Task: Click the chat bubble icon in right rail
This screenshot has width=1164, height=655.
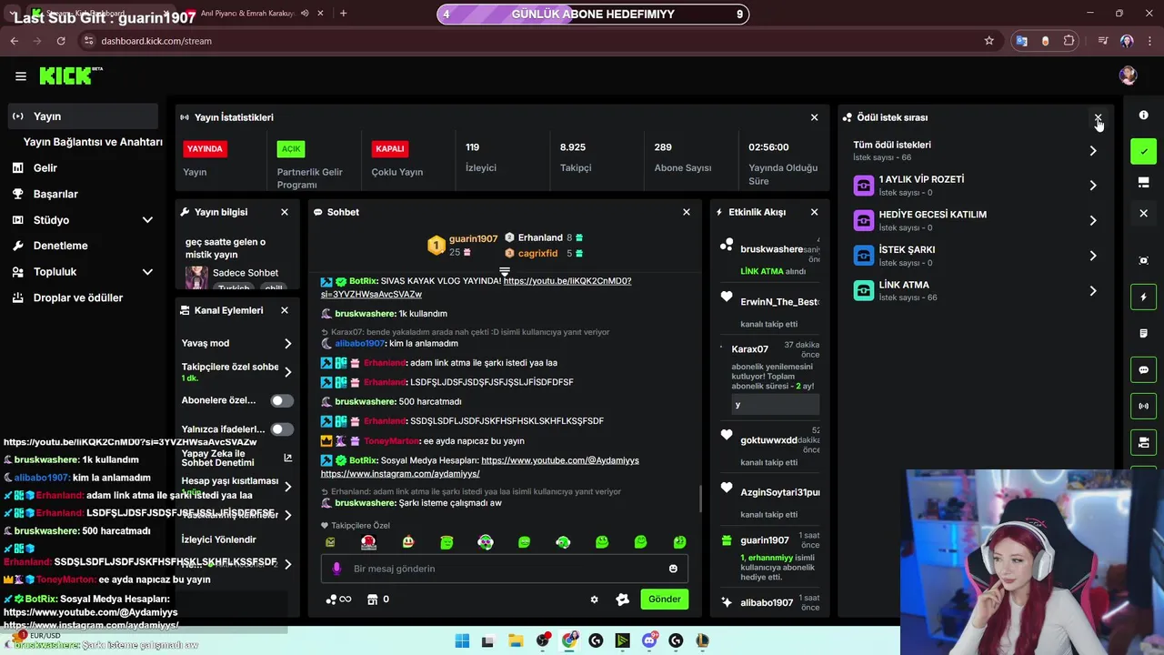Action: [1143, 370]
